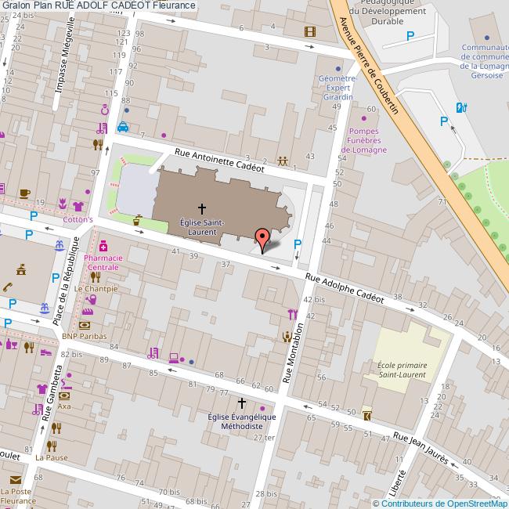Select the taxi icon near Rue Antoinette Cadéot

123,127
